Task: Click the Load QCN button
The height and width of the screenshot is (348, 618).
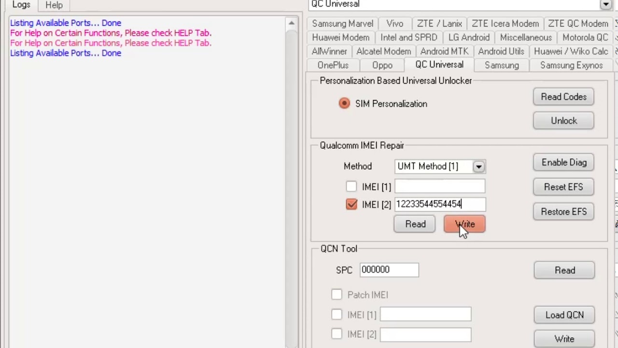Action: coord(564,315)
